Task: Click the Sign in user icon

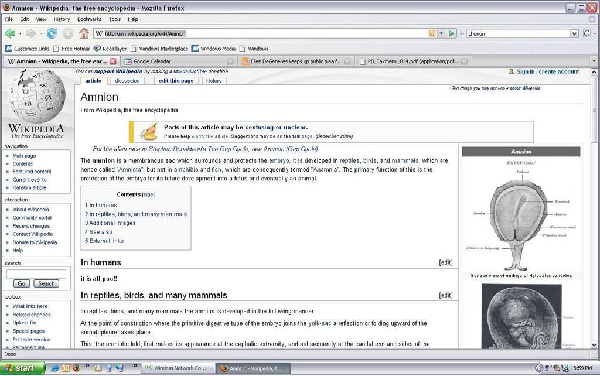Action: [x=511, y=71]
